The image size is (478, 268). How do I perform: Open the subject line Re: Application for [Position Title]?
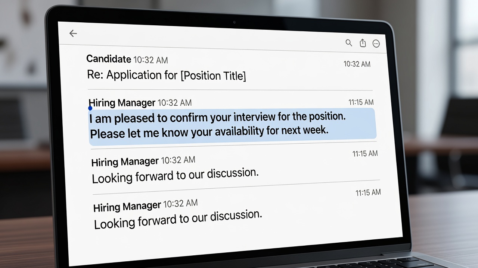167,76
